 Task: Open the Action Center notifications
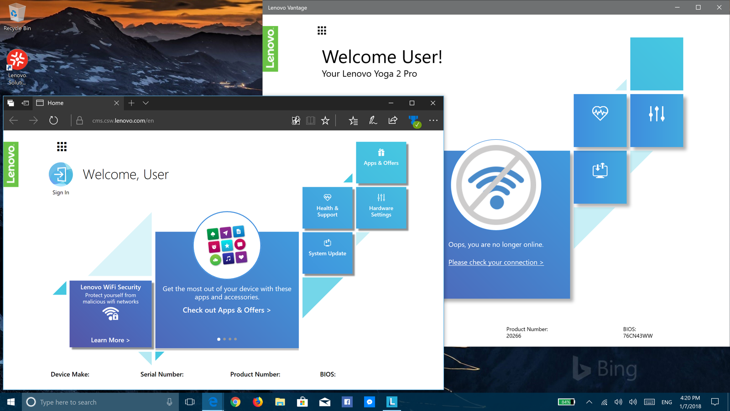pos(715,402)
